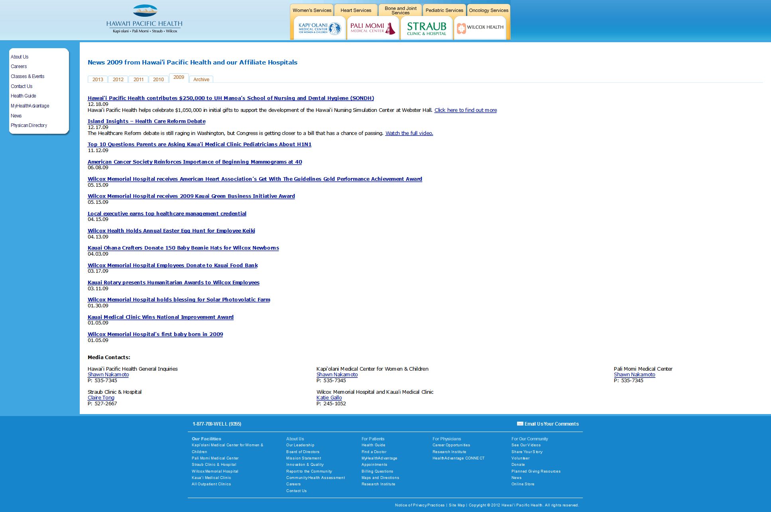771x512 pixels.
Task: Open the Women's Services tab
Action: [x=312, y=10]
